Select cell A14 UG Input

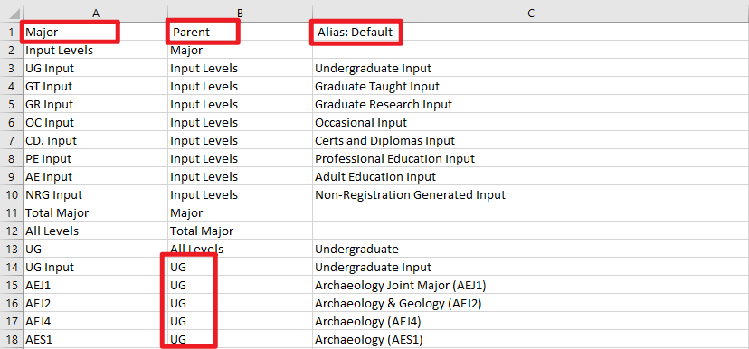[96, 268]
